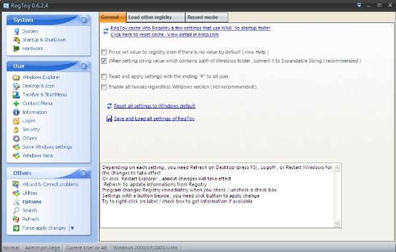
Task: Click Current User or All status entry
Action: pyautogui.click(x=86, y=247)
